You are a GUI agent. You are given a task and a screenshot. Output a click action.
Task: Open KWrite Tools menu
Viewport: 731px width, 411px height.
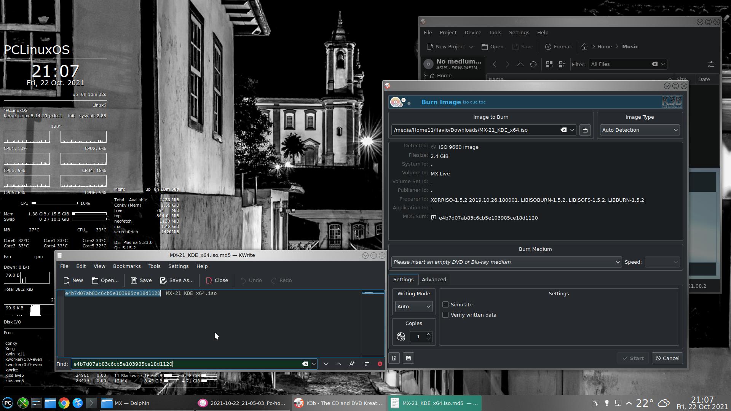coord(154,266)
